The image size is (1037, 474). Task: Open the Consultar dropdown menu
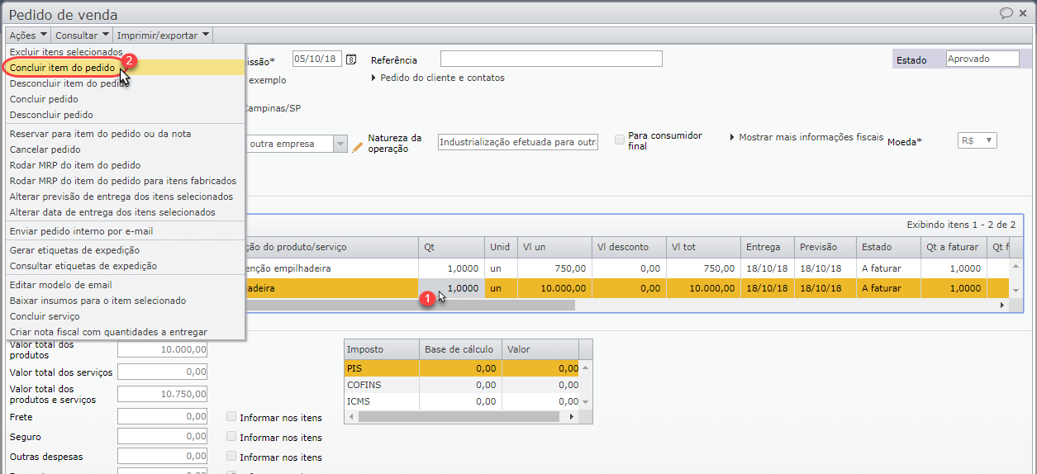click(x=82, y=36)
